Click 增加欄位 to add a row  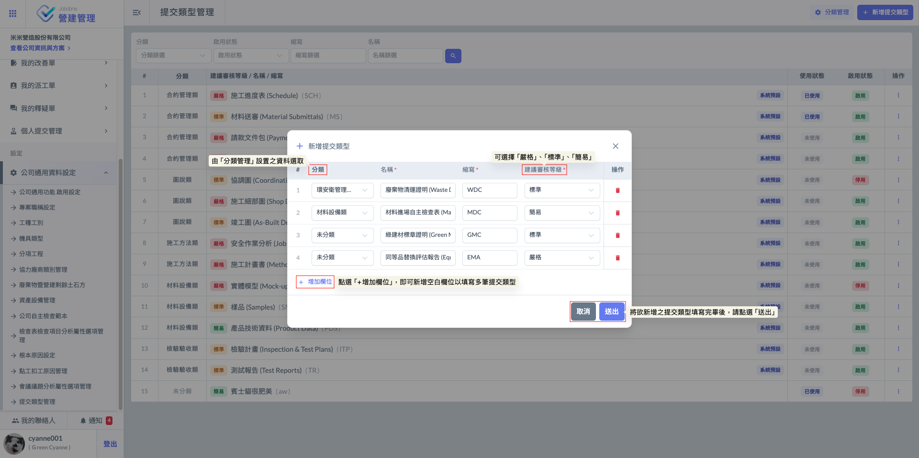pos(315,282)
